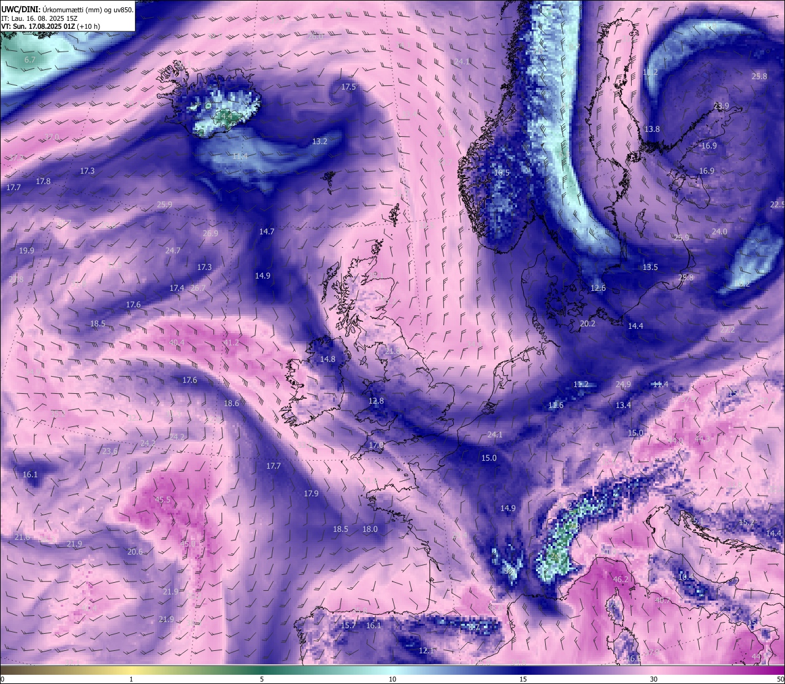Click the 13.4 value over Germany
785x684 pixels.
click(623, 405)
